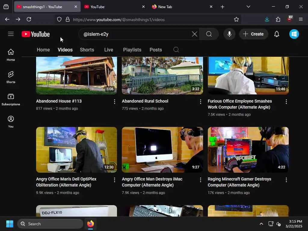308x231 pixels.
Task: Open Angry Office Man Destroys iMac title
Action: point(152,182)
